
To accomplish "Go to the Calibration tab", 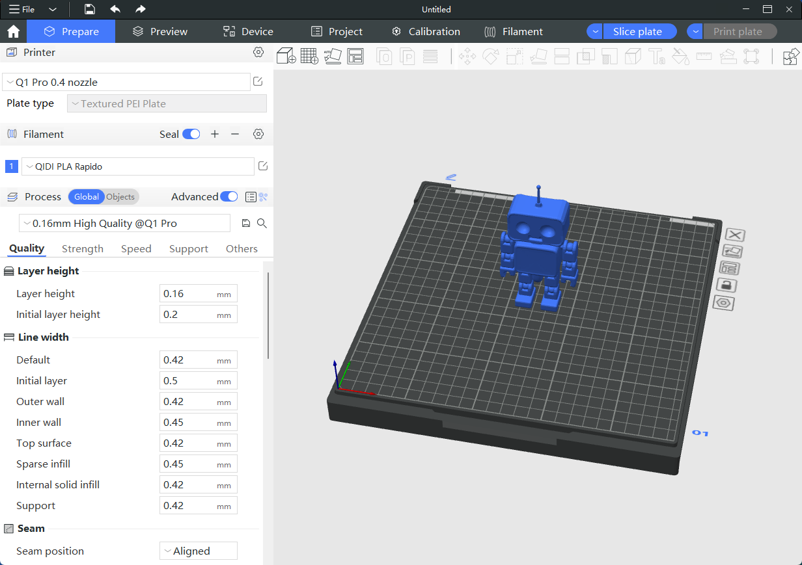I will coord(426,31).
